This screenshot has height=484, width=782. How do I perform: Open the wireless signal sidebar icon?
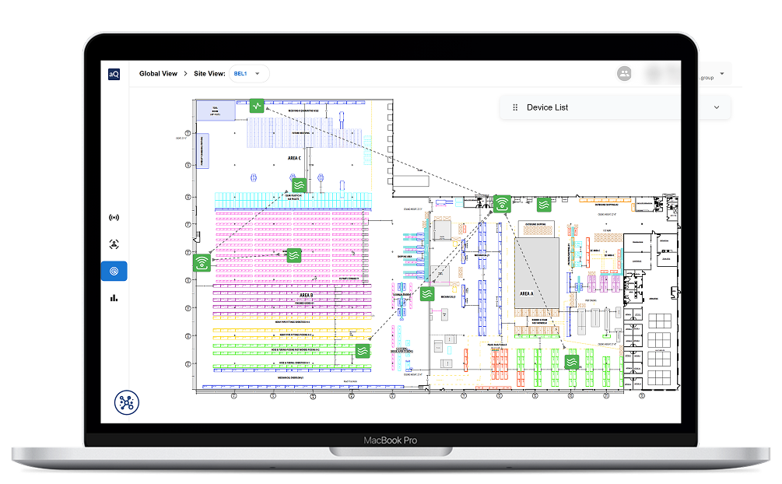click(x=114, y=218)
